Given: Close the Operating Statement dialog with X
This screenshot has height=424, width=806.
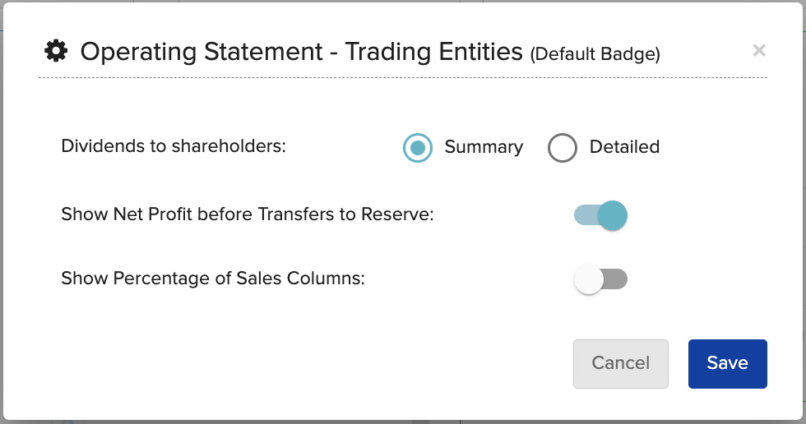Looking at the screenshot, I should point(758,50).
